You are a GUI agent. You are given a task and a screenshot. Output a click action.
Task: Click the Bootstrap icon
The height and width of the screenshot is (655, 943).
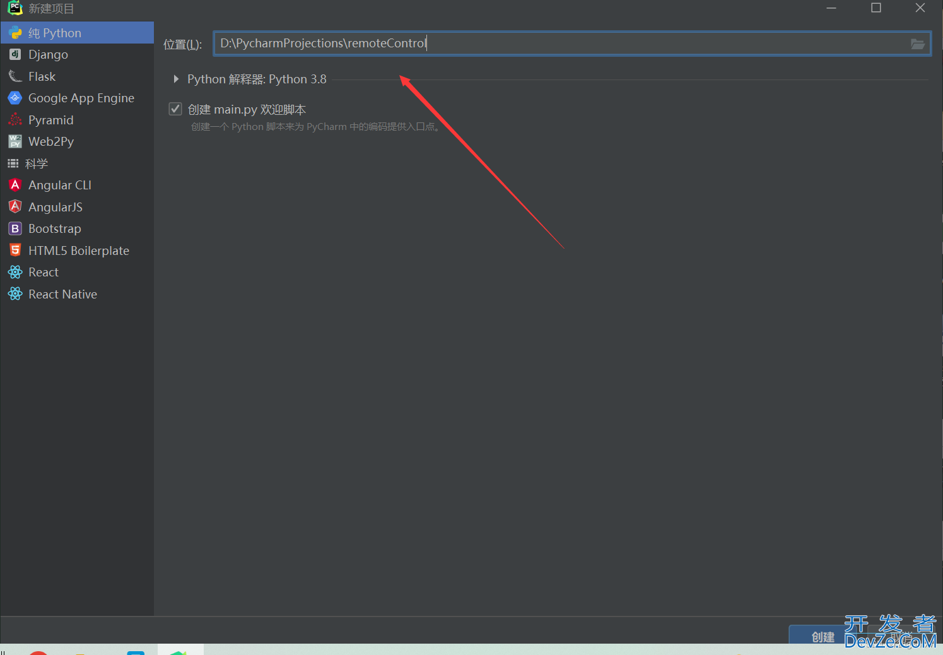[15, 228]
